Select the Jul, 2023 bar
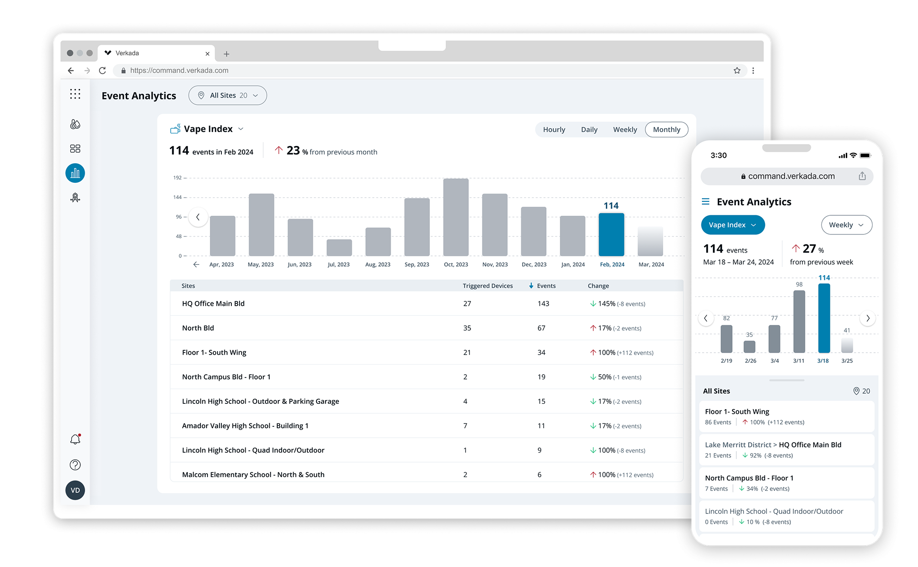The height and width of the screenshot is (567, 918). click(x=339, y=247)
